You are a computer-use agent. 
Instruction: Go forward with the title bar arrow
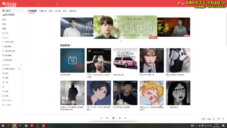coord(32,3)
